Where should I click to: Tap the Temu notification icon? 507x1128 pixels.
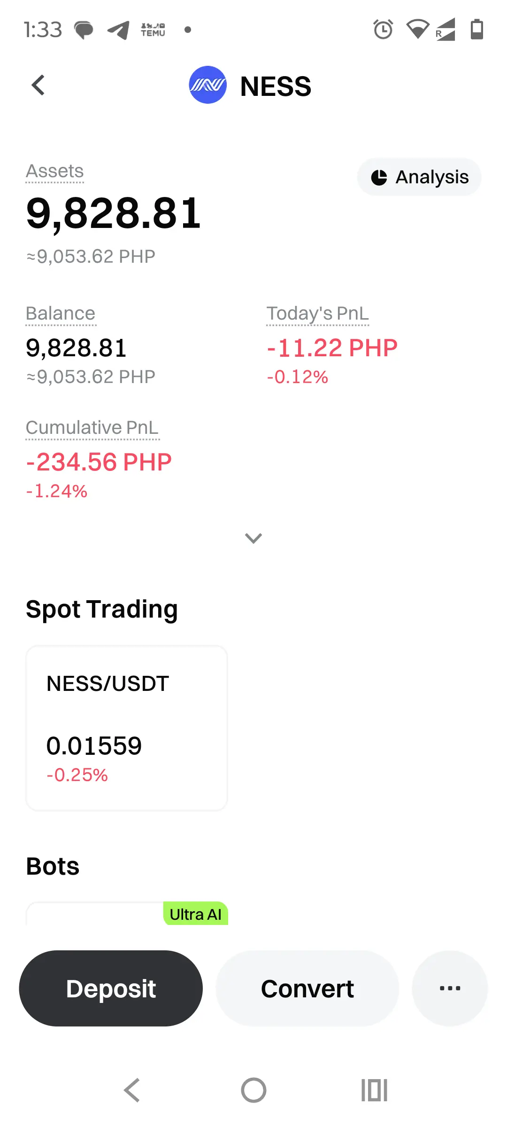[153, 30]
